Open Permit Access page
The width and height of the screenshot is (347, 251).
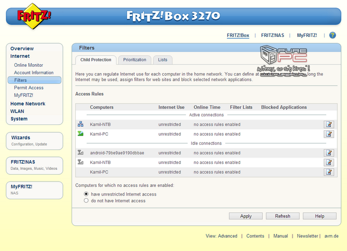[29, 88]
